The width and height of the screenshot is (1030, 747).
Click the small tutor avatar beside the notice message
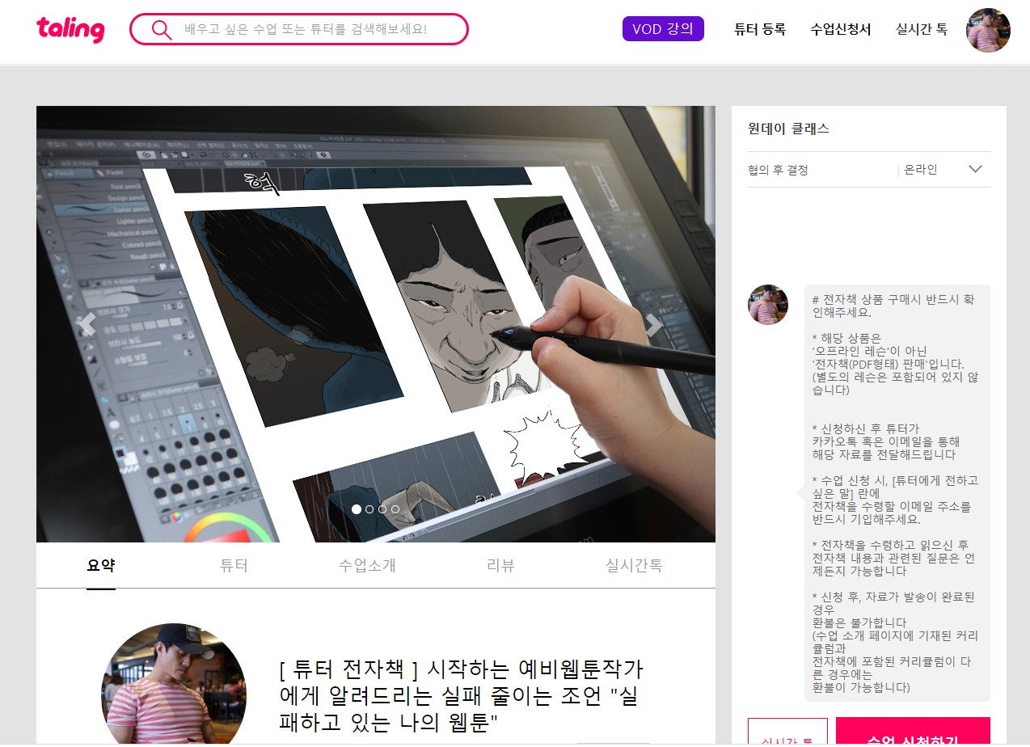coord(767,304)
